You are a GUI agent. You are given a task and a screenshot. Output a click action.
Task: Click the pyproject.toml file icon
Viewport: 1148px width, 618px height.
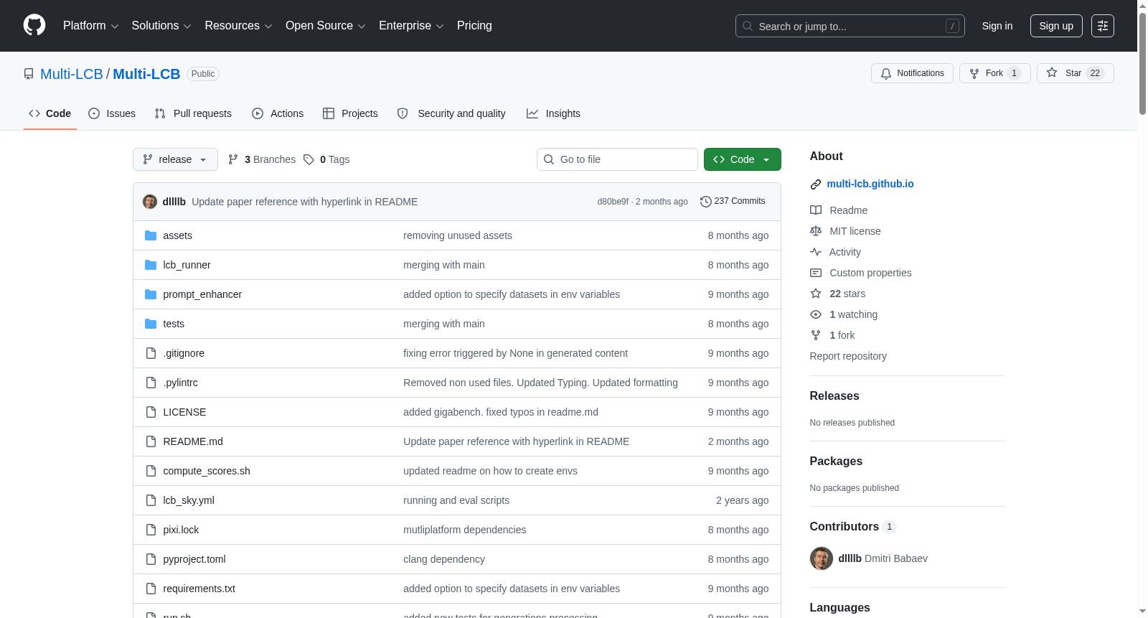click(x=151, y=559)
